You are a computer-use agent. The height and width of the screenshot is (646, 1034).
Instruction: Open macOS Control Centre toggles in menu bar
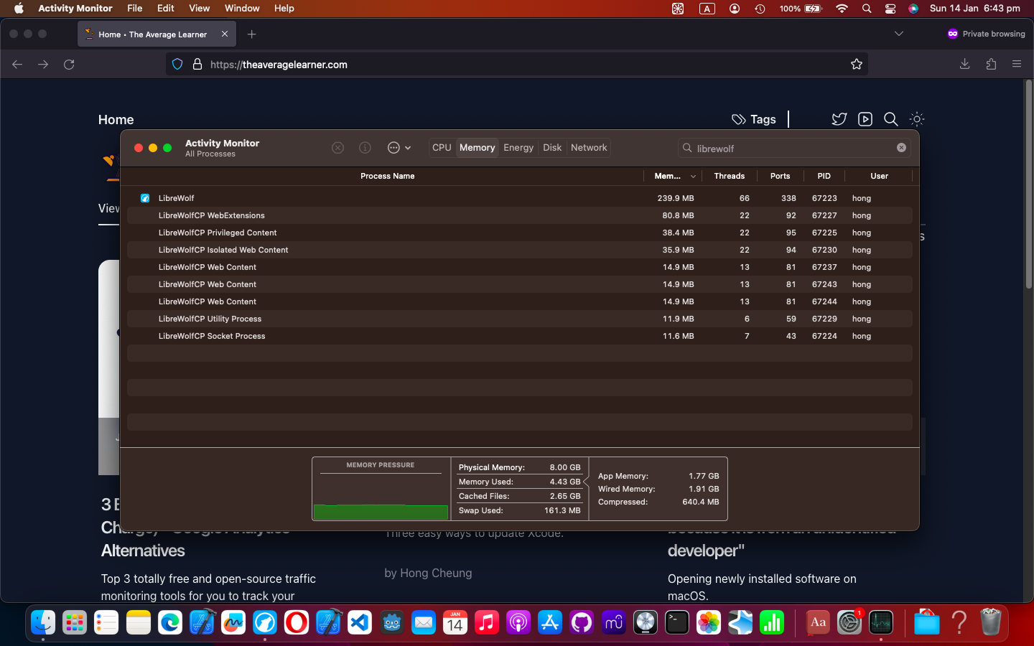pyautogui.click(x=890, y=9)
